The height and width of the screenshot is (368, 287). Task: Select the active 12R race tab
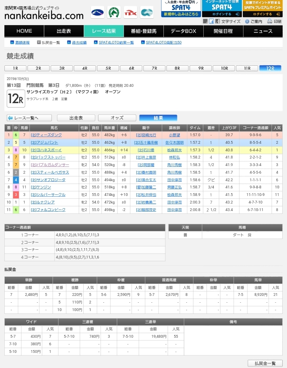[270, 68]
